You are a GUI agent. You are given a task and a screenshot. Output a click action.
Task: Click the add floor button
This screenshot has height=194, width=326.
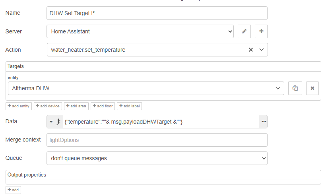[x=103, y=106]
